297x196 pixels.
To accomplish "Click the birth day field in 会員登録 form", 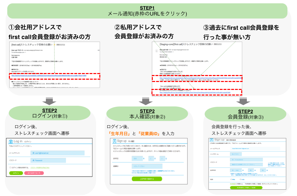I will [x=263, y=171].
